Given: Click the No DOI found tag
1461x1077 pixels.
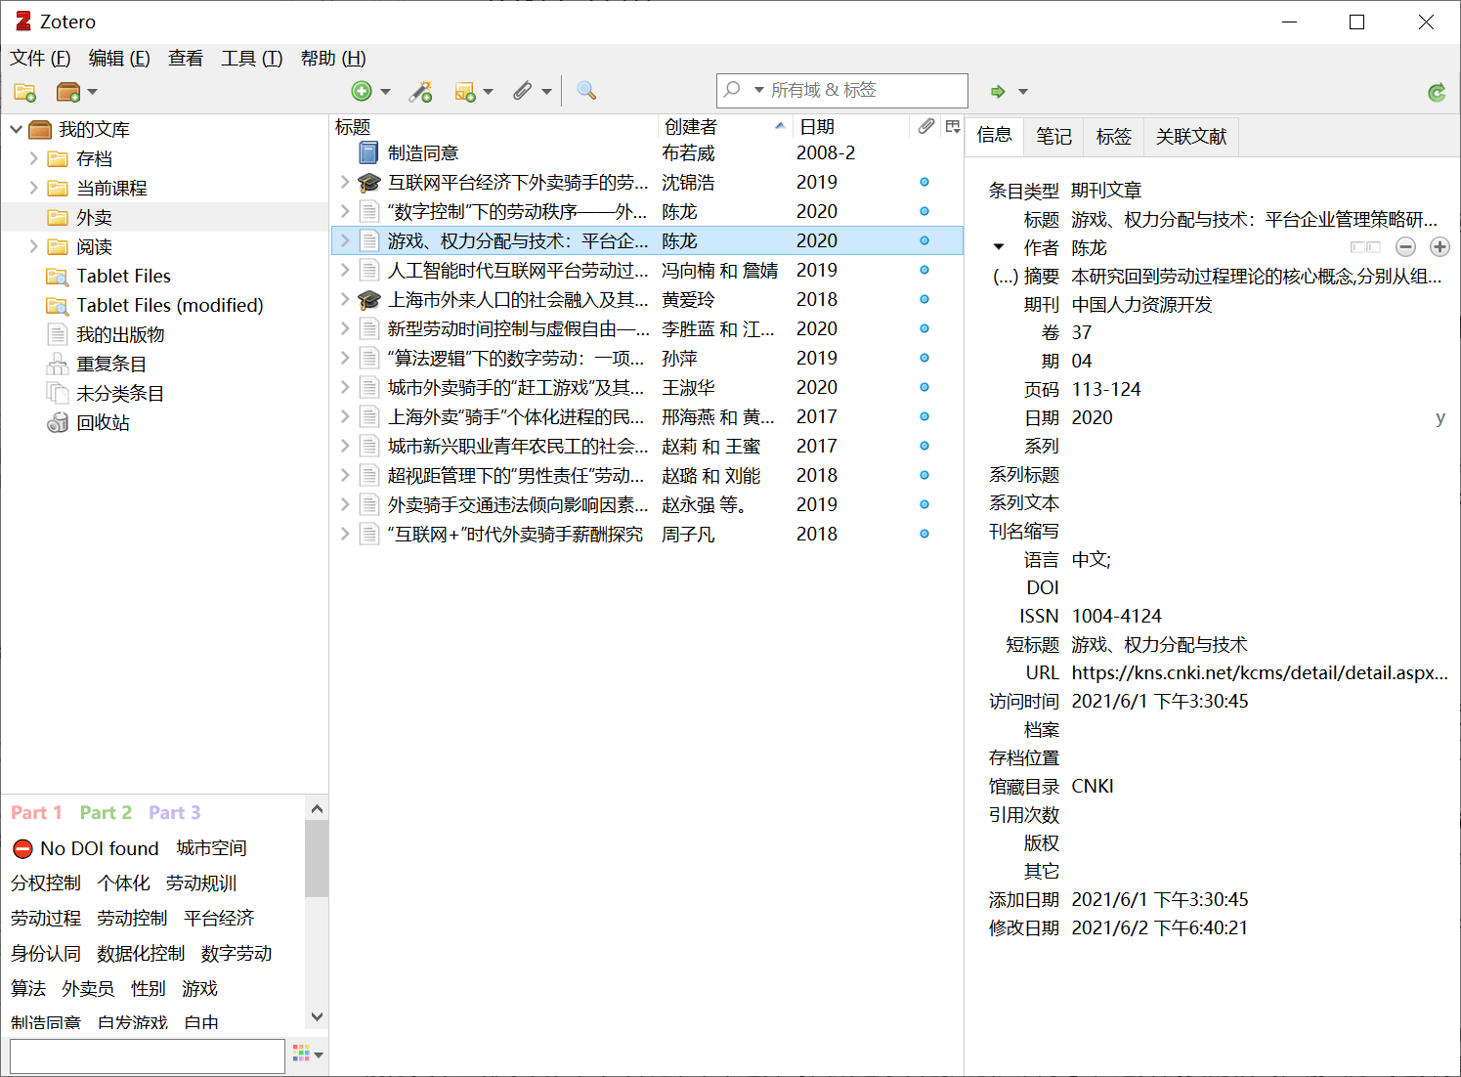Looking at the screenshot, I should pyautogui.click(x=100, y=848).
